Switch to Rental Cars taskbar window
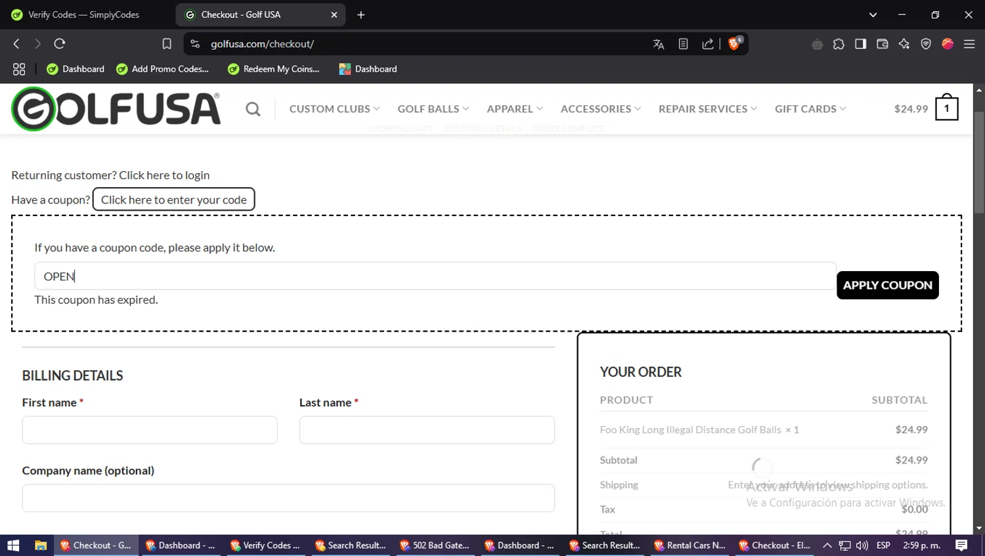The width and height of the screenshot is (985, 556). pos(689,545)
